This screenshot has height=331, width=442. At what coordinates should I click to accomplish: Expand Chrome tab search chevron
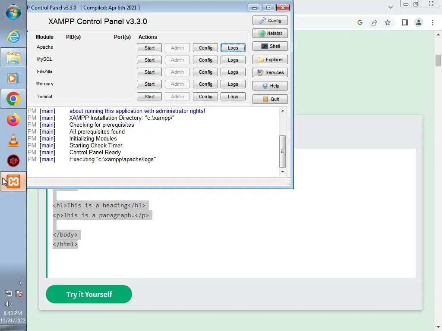click(390, 7)
